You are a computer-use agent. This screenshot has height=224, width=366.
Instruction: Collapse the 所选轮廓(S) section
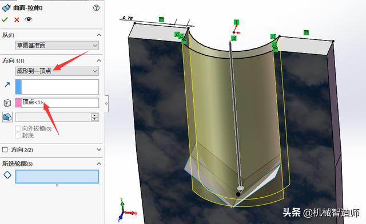click(x=99, y=164)
